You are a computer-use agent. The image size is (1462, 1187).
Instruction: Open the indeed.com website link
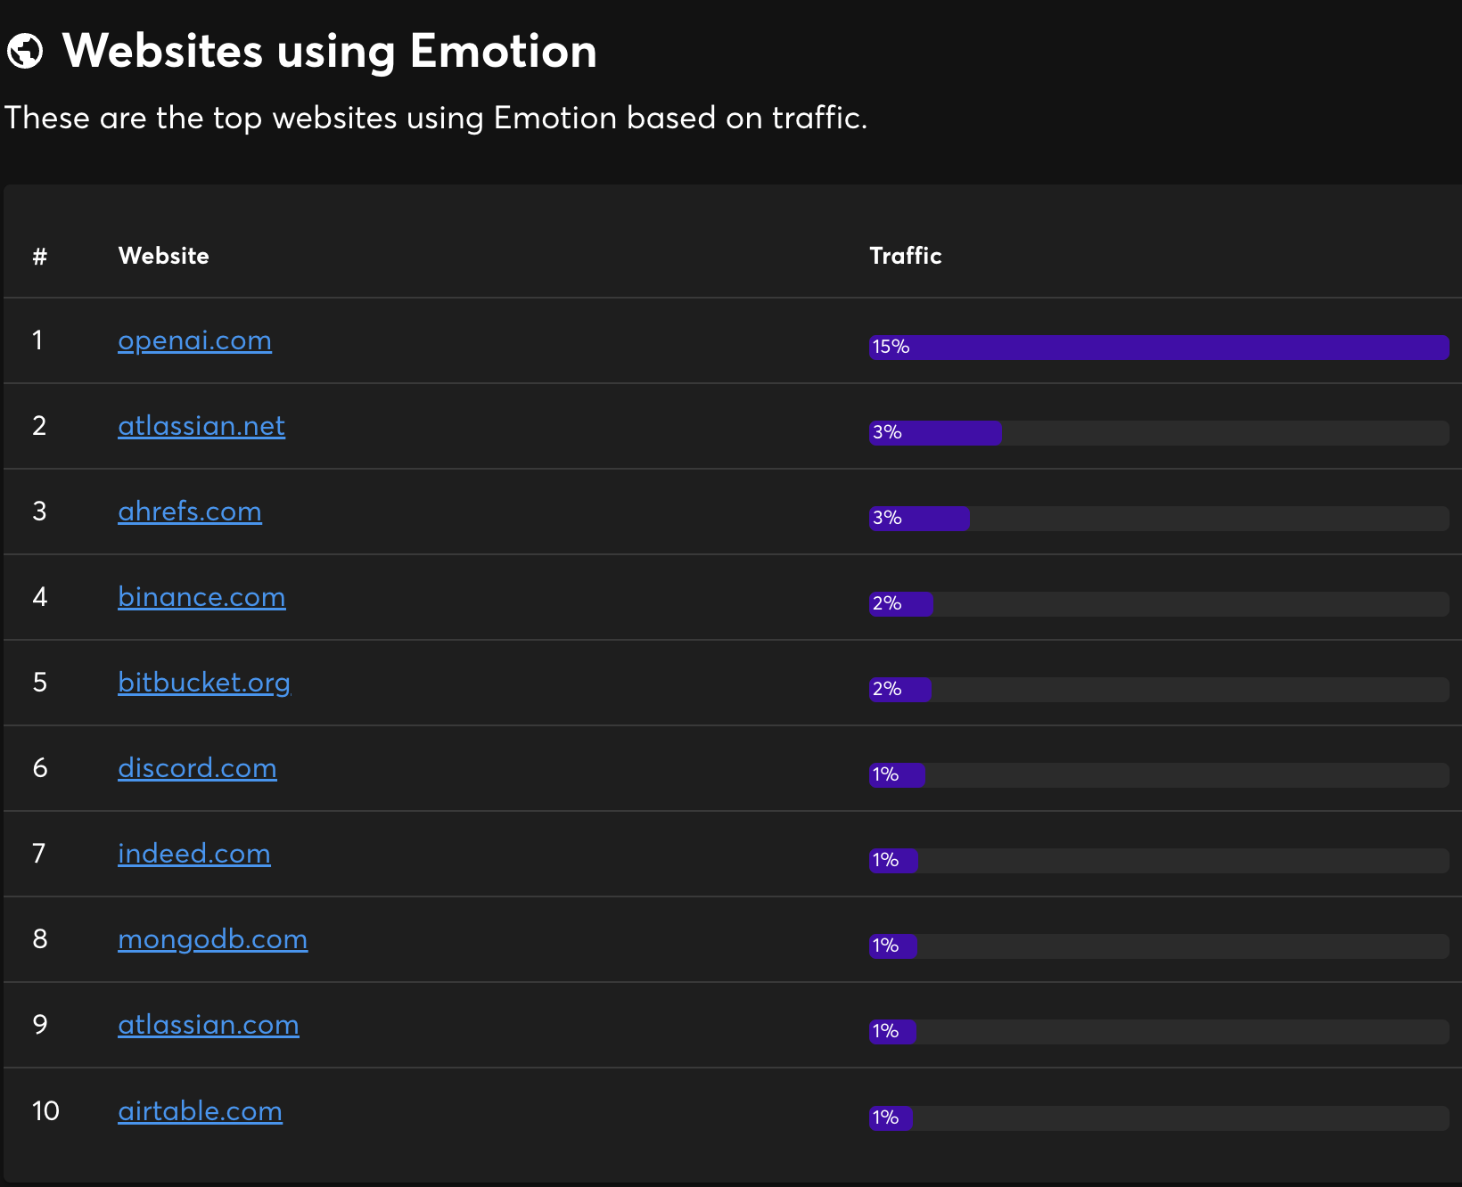193,854
